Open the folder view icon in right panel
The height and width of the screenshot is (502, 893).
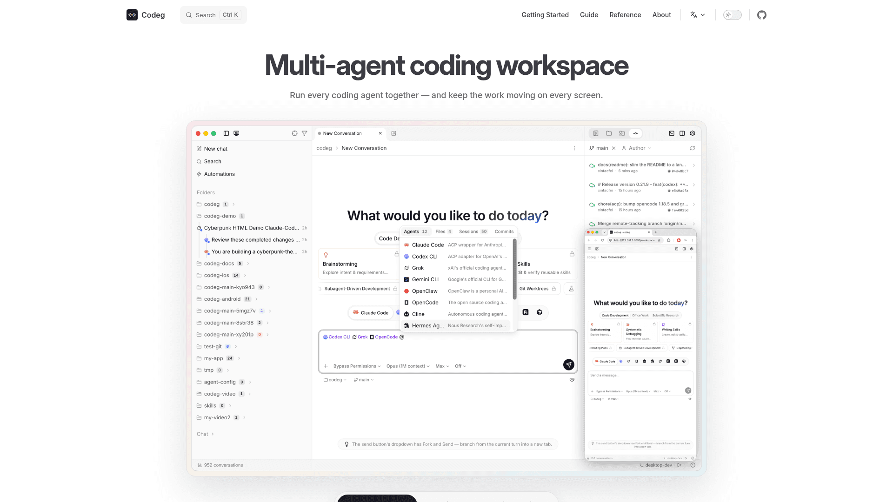tap(609, 133)
